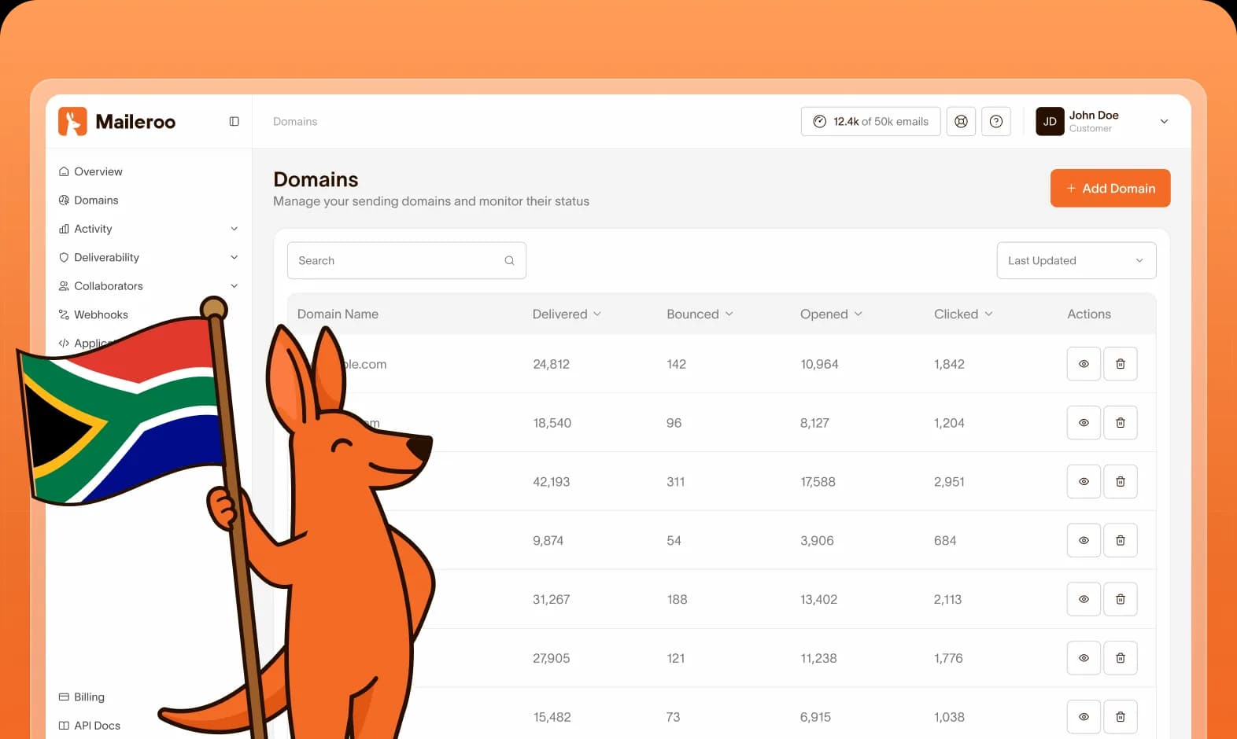Expand the Deliverability submenu chevron
1237x739 pixels.
click(234, 257)
